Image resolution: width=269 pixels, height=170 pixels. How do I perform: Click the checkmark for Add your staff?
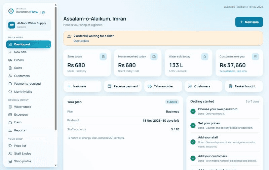pos(193,142)
